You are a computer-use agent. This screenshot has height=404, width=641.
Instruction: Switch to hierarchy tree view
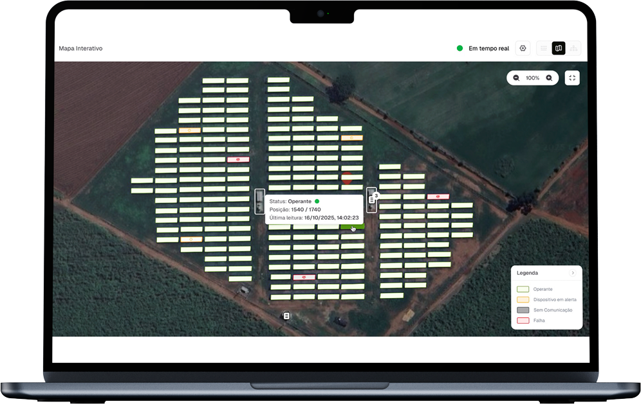coord(573,48)
